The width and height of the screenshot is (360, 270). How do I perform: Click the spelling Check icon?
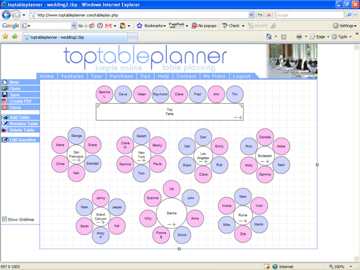[225, 26]
